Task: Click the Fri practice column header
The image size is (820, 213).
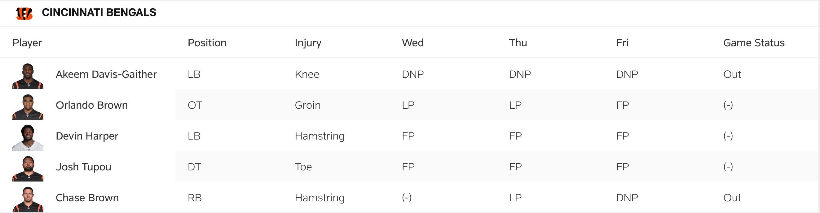Action: [x=622, y=43]
